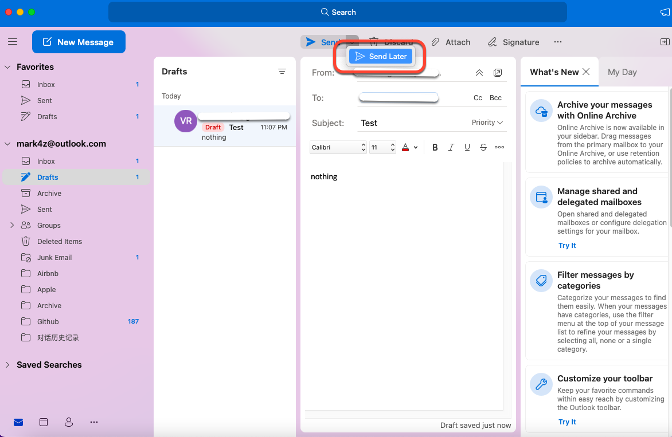This screenshot has width=672, height=437.
Task: Open the message list filter icon
Action: pos(282,72)
